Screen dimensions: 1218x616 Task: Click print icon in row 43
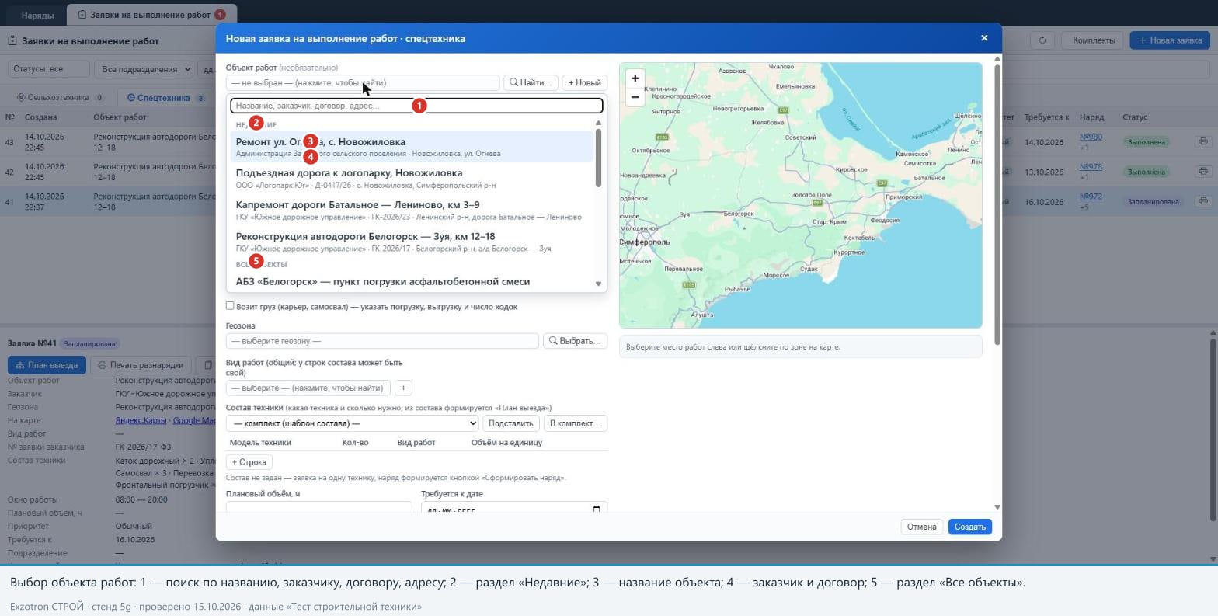(x=1202, y=141)
